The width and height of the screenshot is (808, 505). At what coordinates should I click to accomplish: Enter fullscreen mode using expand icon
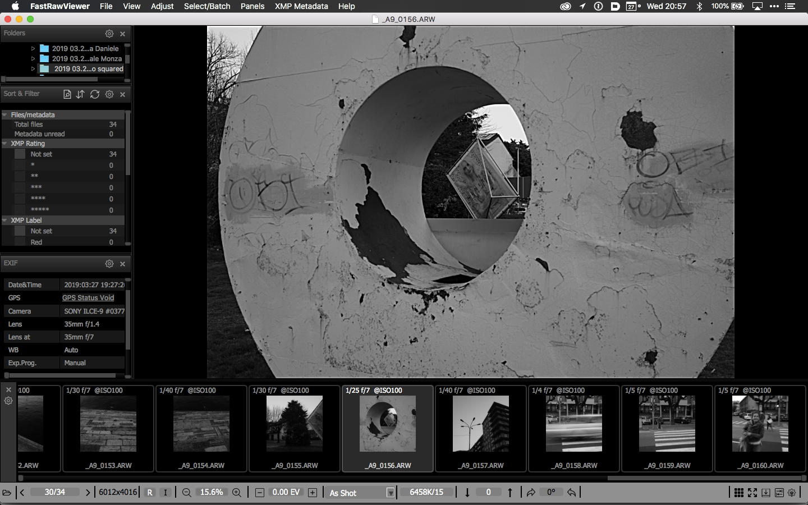click(x=752, y=493)
